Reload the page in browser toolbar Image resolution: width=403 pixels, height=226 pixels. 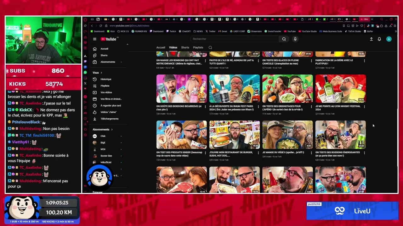pos(101,26)
